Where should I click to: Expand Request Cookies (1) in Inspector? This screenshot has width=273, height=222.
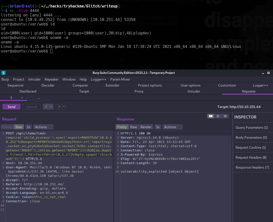coord(253,147)
